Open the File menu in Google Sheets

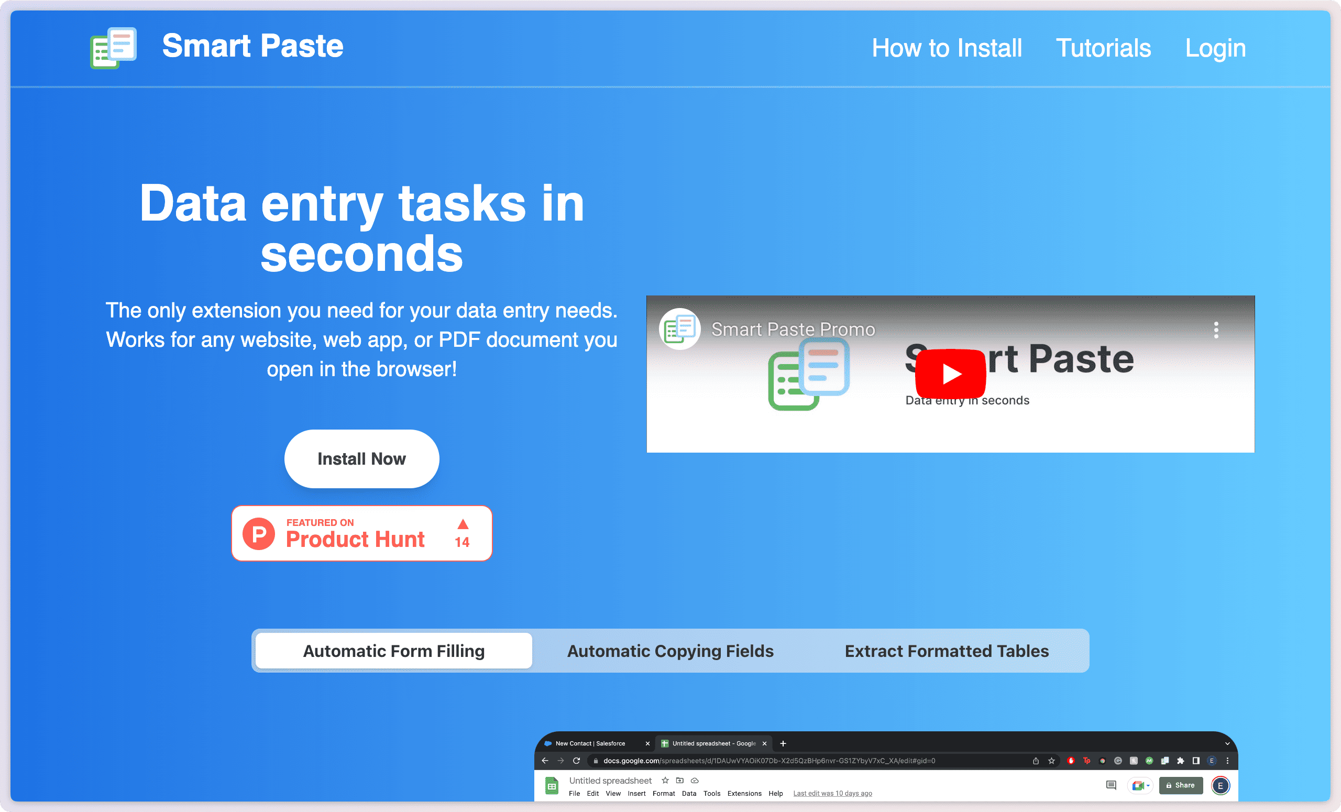(x=575, y=794)
